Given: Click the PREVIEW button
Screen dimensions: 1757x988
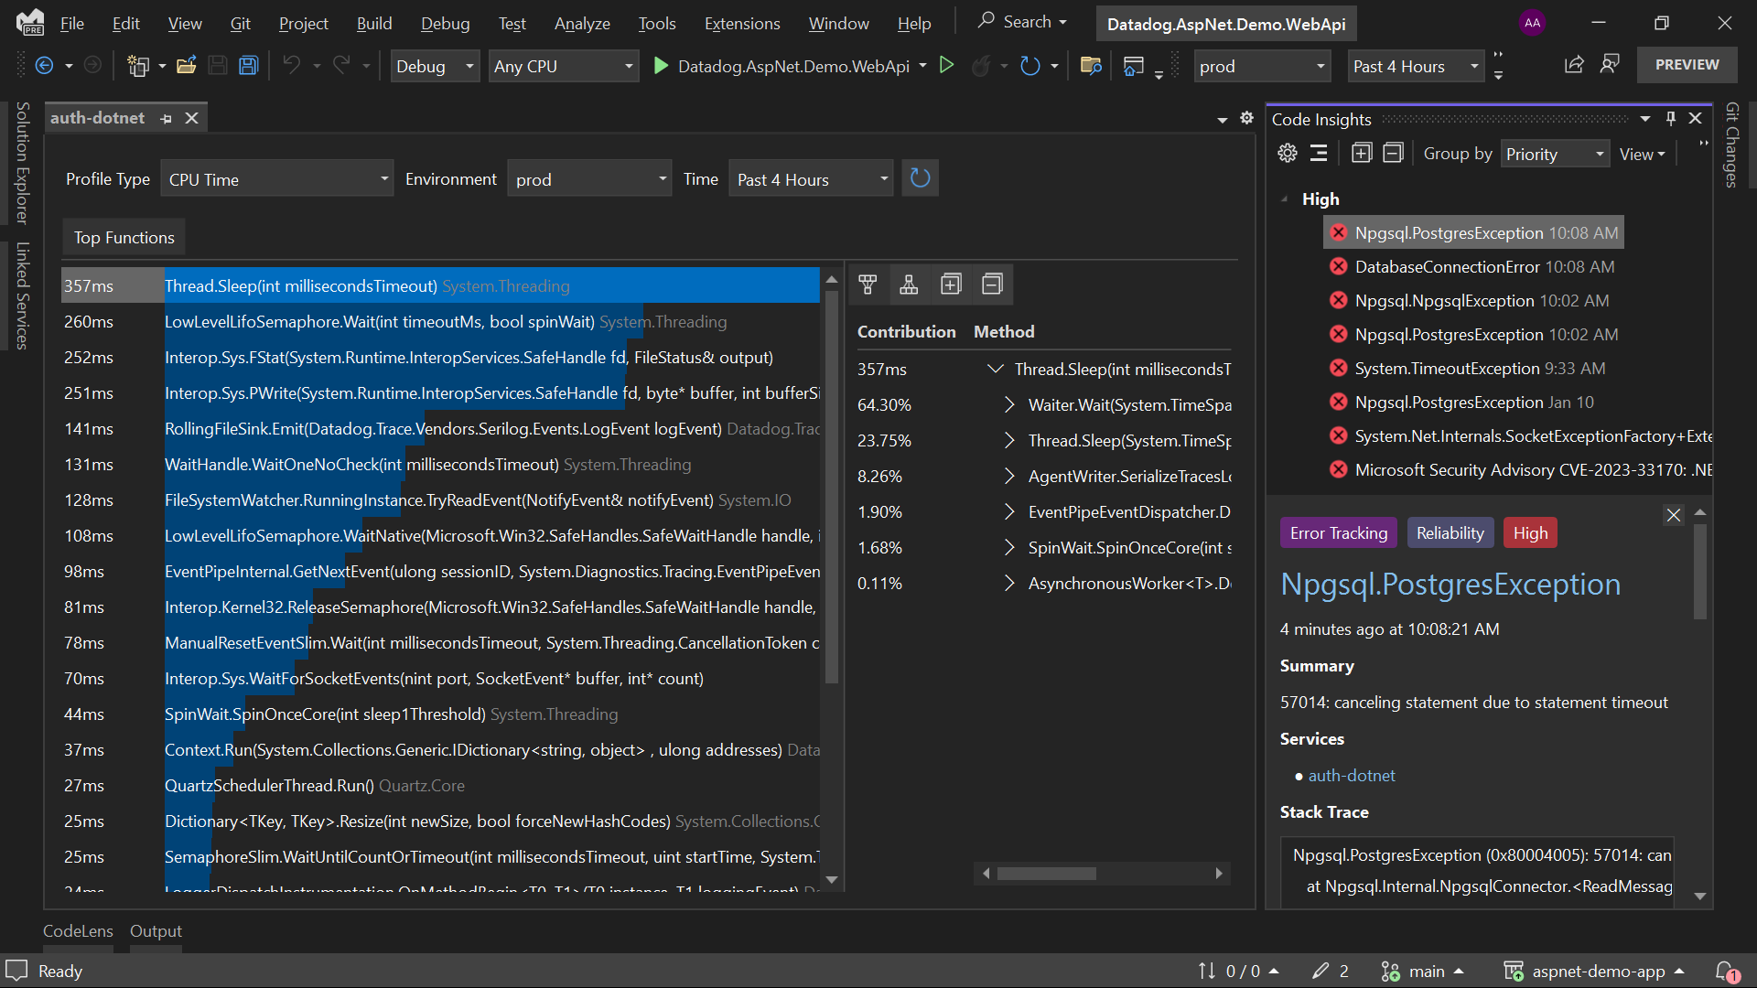Looking at the screenshot, I should coord(1687,64).
